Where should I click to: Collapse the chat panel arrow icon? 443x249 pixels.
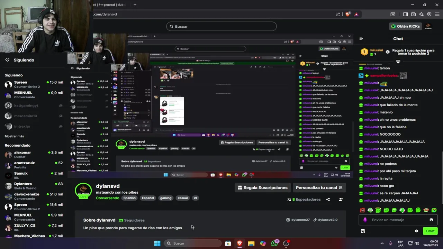[x=361, y=39]
